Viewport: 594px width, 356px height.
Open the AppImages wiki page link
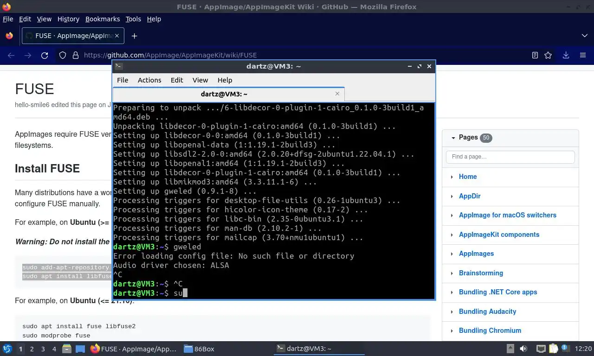[x=476, y=254]
